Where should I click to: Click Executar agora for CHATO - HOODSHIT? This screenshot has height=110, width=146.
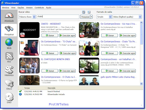click(x=67, y=35)
